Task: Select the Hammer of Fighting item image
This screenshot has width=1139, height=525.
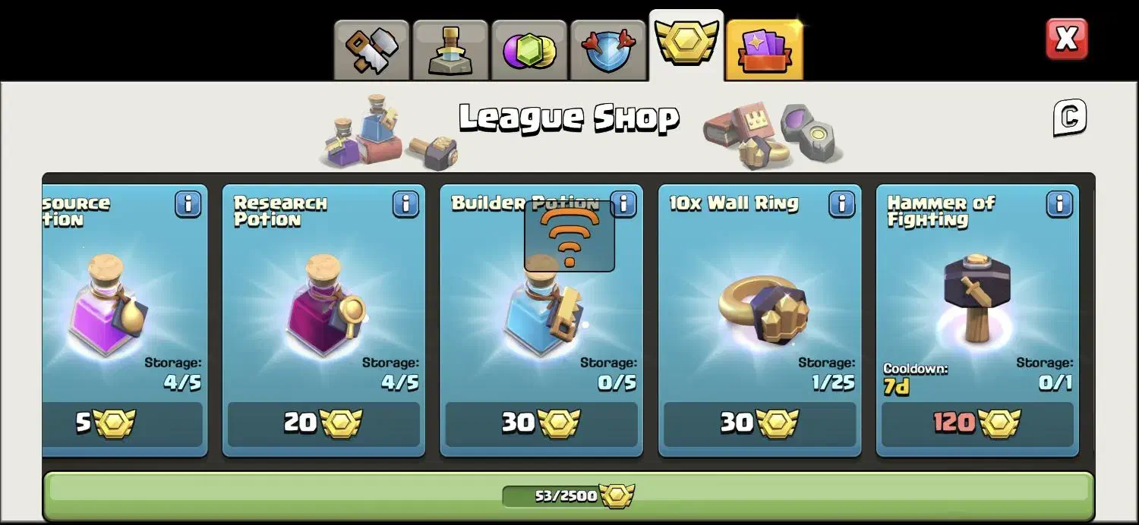Action: pos(977,300)
